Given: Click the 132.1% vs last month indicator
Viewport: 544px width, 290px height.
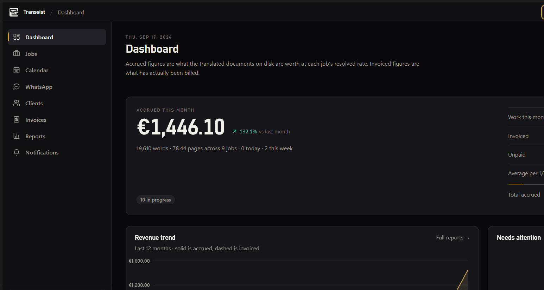Looking at the screenshot, I should [x=261, y=132].
